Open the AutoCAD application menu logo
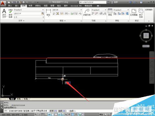 coord(3,3)
